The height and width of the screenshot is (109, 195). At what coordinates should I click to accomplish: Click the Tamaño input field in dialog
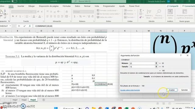(x=142, y=67)
